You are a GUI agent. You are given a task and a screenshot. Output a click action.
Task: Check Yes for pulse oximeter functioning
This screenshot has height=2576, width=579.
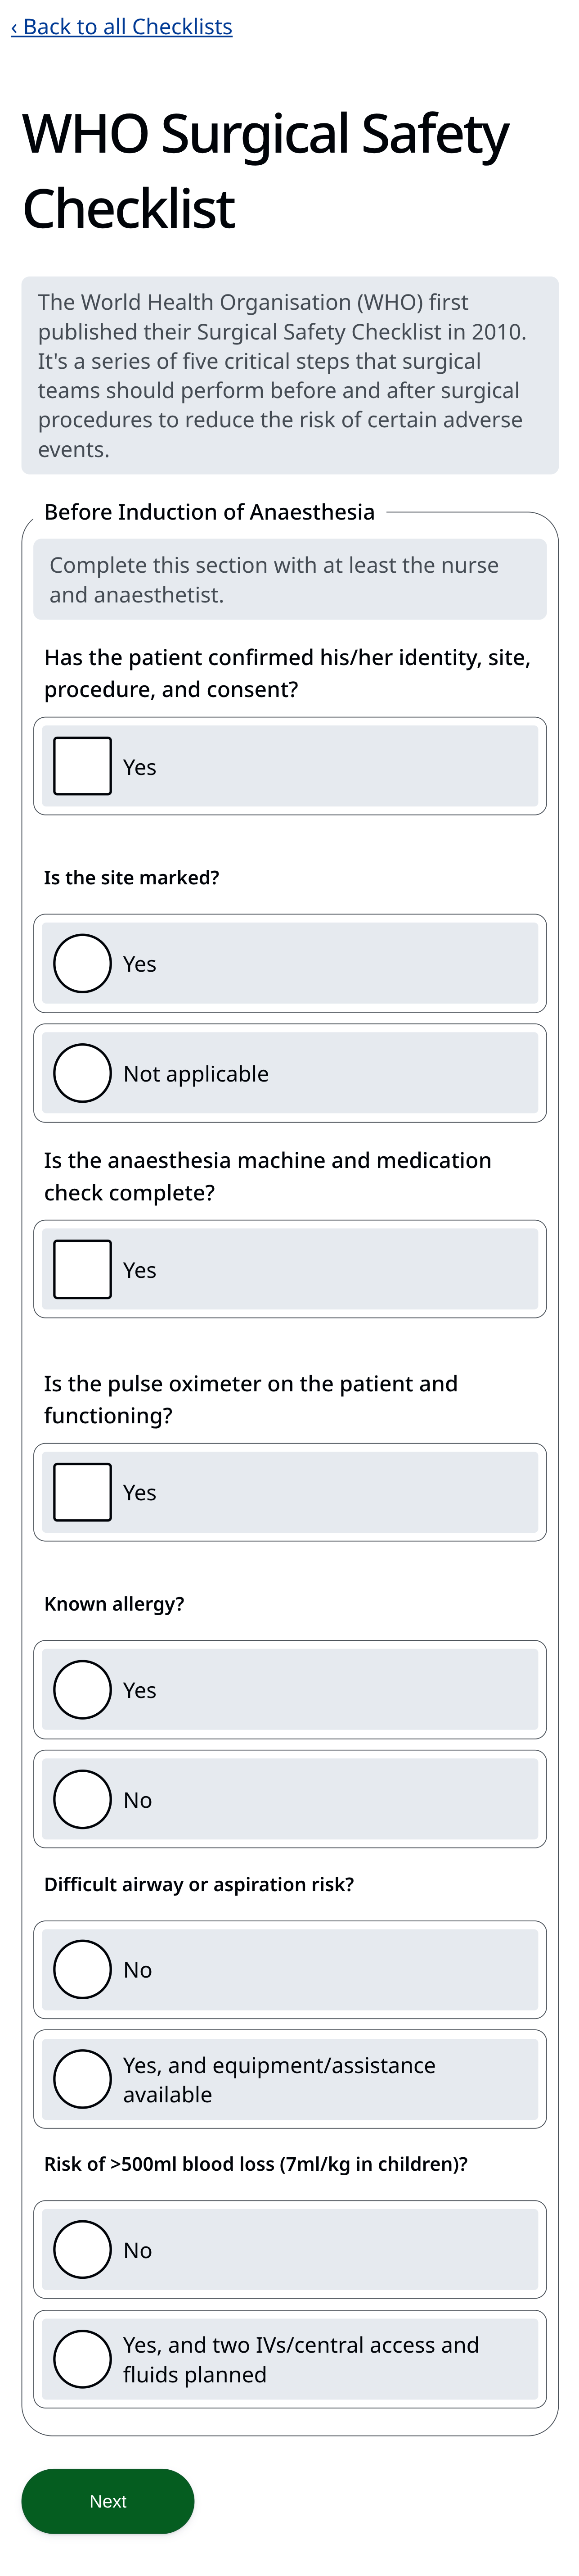(x=83, y=1492)
